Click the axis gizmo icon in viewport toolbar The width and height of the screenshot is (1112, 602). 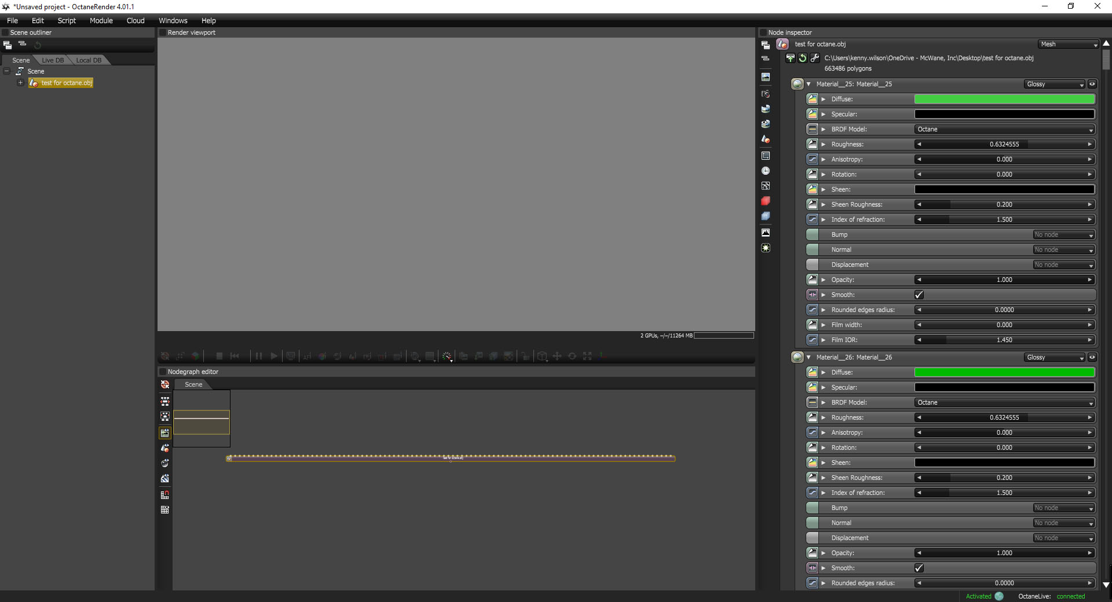click(602, 356)
